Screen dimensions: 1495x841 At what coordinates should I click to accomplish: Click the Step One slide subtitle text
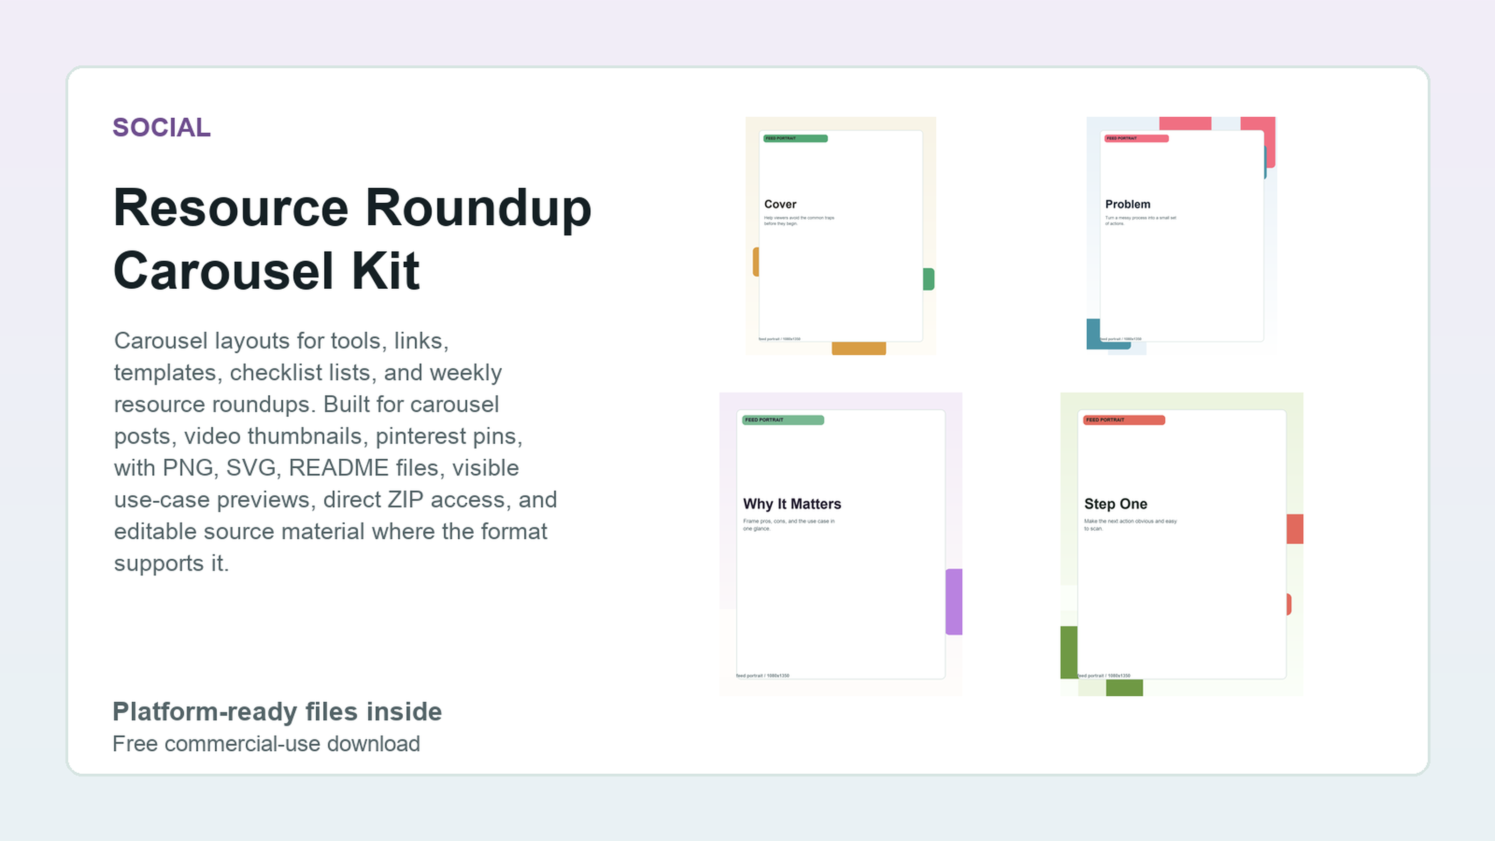click(1130, 525)
